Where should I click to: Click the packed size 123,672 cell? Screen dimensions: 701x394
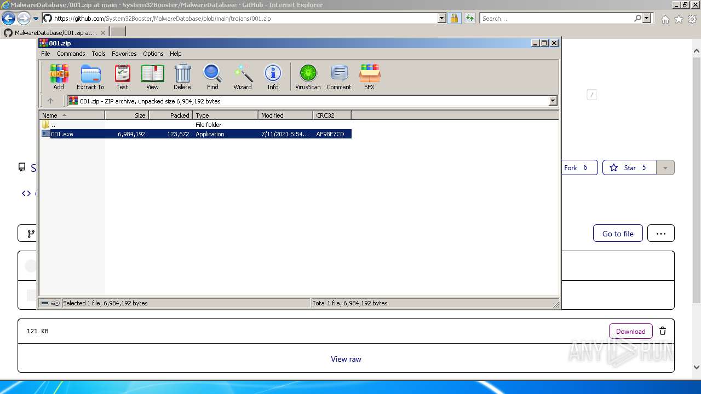coord(179,134)
